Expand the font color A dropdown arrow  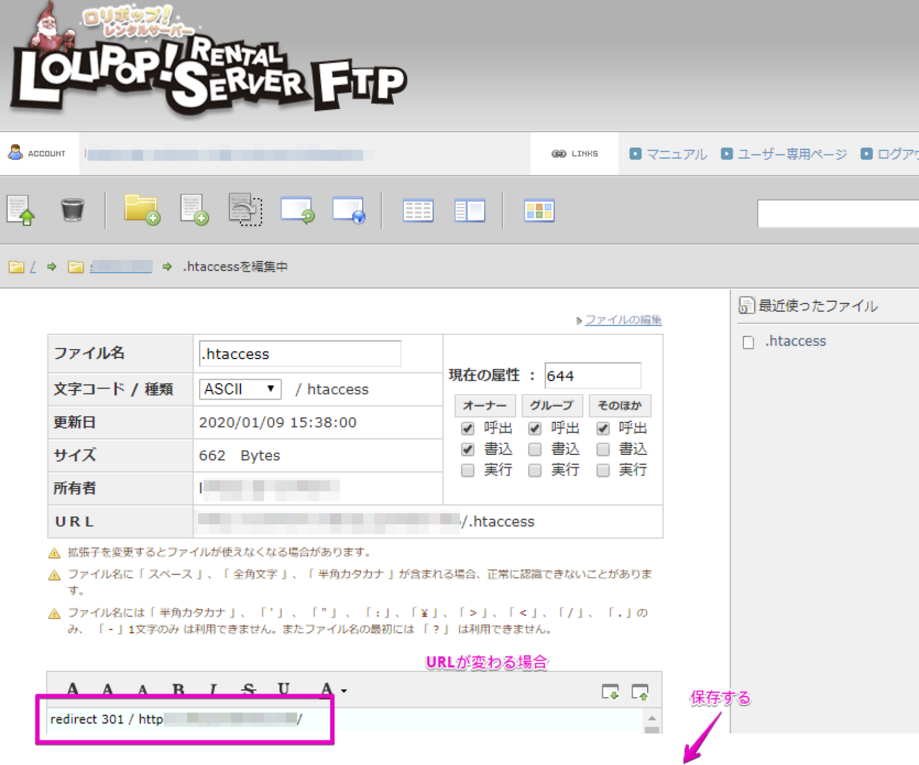pyautogui.click(x=344, y=691)
